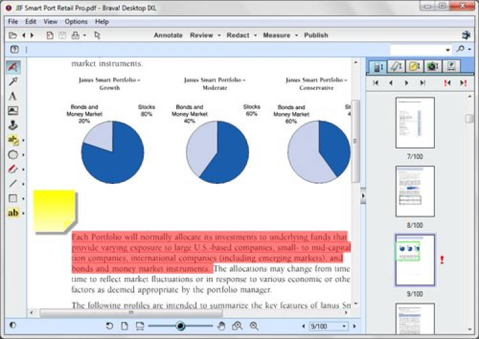The width and height of the screenshot is (479, 339).
Task: Expand the Redact dropdown arrow
Action: [x=255, y=35]
